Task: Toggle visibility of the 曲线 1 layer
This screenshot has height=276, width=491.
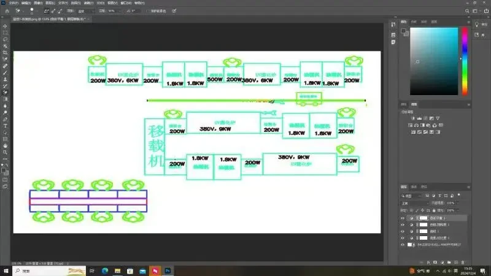Action: [x=403, y=231]
